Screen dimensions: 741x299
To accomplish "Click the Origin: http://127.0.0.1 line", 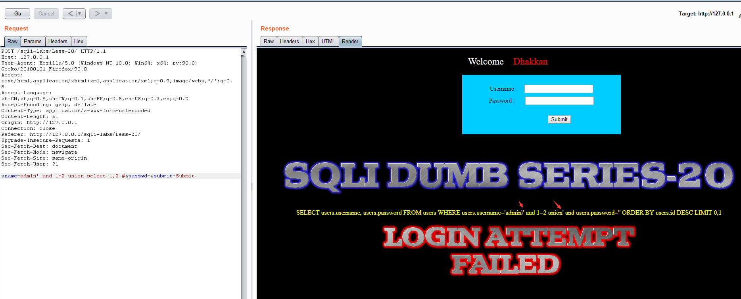I will pos(39,122).
